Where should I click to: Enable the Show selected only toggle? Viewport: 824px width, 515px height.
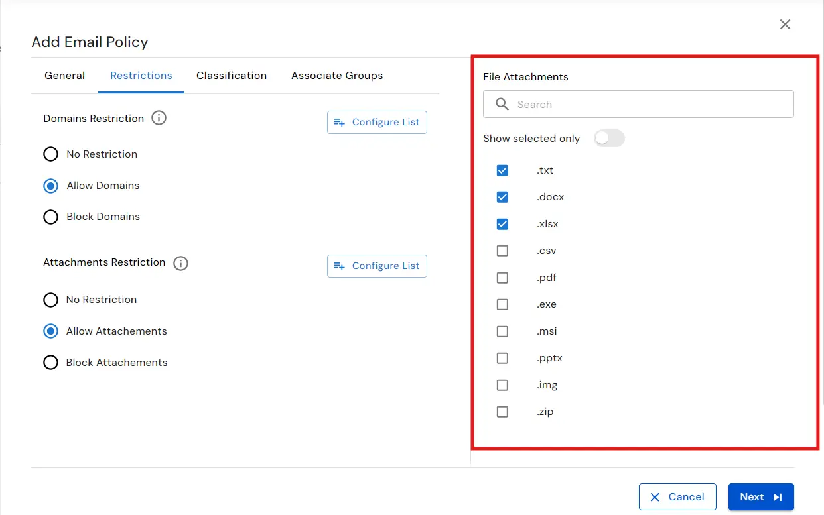[608, 138]
